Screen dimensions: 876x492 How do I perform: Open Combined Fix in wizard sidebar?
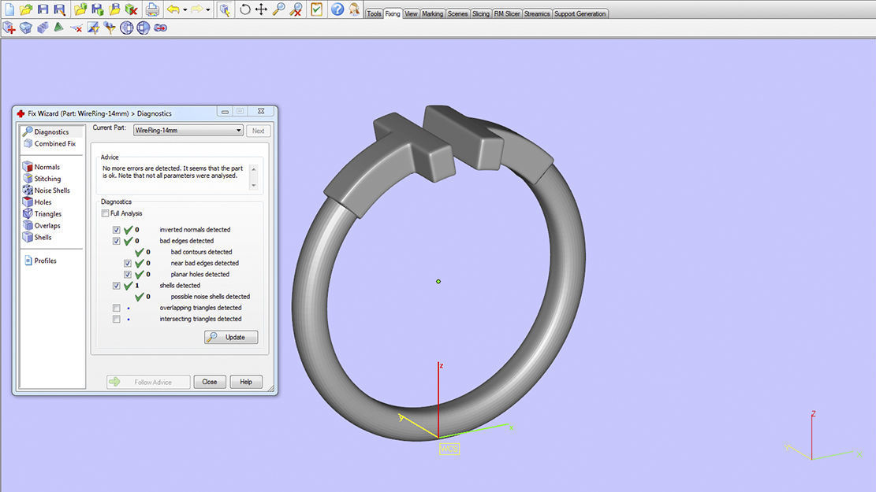pos(50,143)
